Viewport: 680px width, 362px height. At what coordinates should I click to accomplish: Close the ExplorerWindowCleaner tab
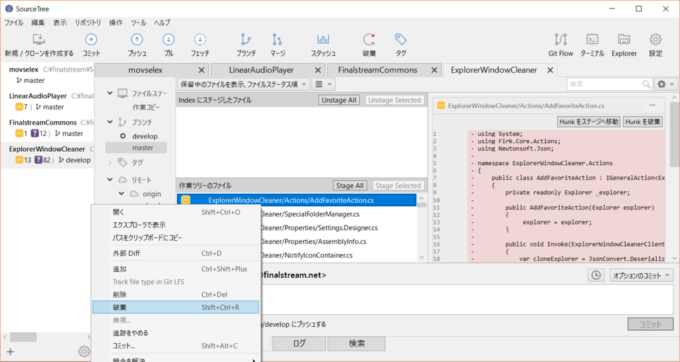tap(551, 70)
